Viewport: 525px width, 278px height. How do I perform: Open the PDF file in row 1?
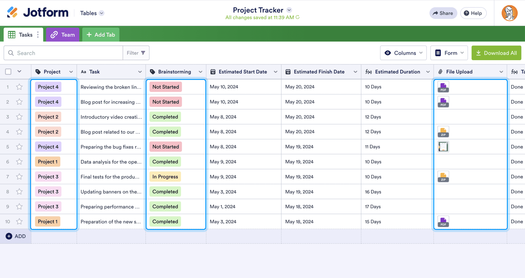(443, 87)
